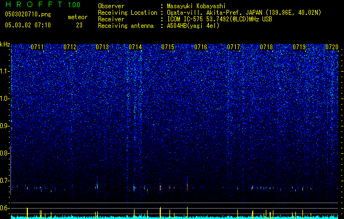This screenshot has height=219, width=344.
Task: Click the 0711 time marker
Action: tap(37, 47)
